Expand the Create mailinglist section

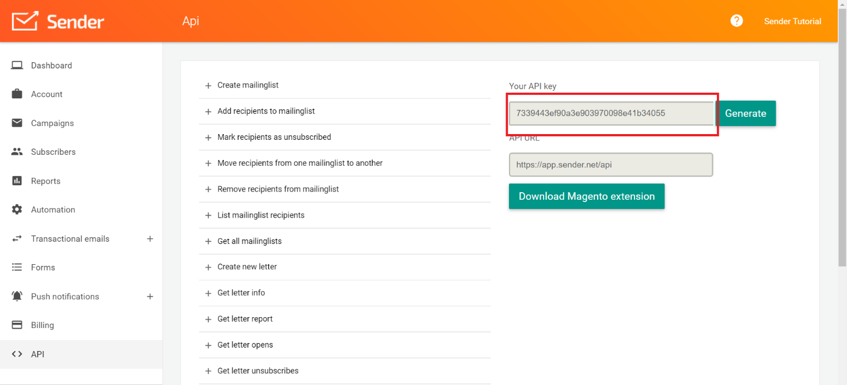tap(345, 85)
